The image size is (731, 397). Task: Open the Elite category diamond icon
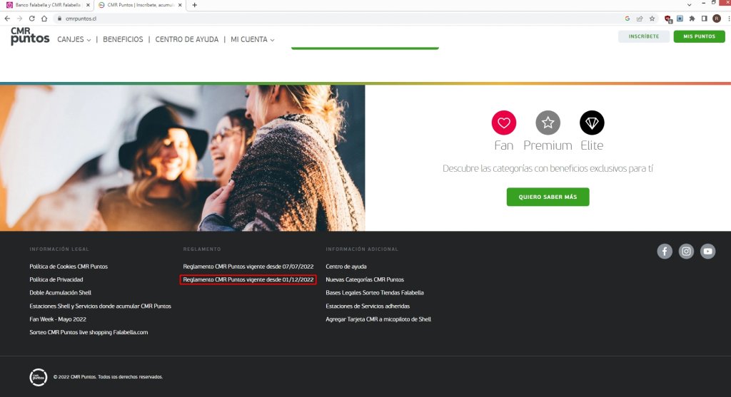[592, 123]
